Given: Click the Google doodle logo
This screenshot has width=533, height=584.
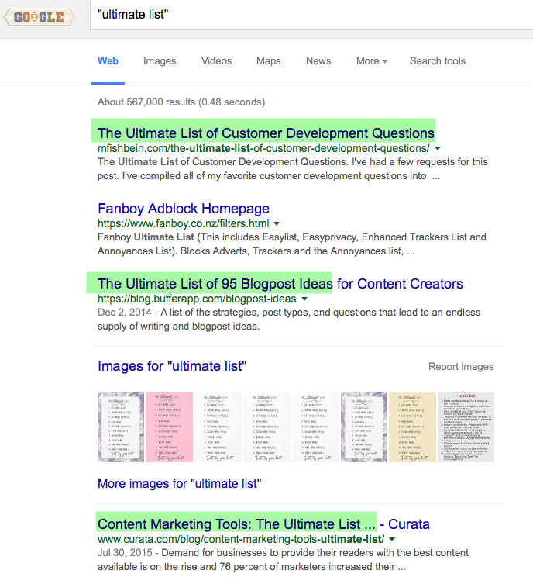Looking at the screenshot, I should 39,16.
